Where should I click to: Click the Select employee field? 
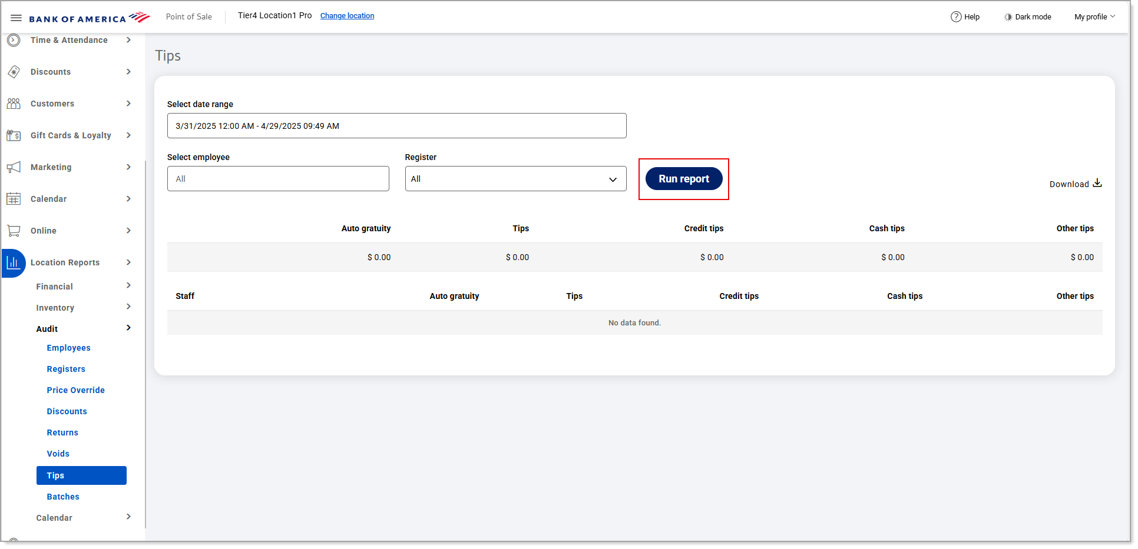click(x=278, y=179)
